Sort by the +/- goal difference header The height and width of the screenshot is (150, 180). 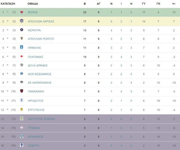coord(174,4)
